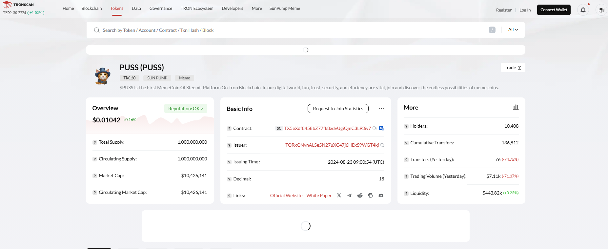Click the Log In link
This screenshot has width=608, height=249.
525,10
